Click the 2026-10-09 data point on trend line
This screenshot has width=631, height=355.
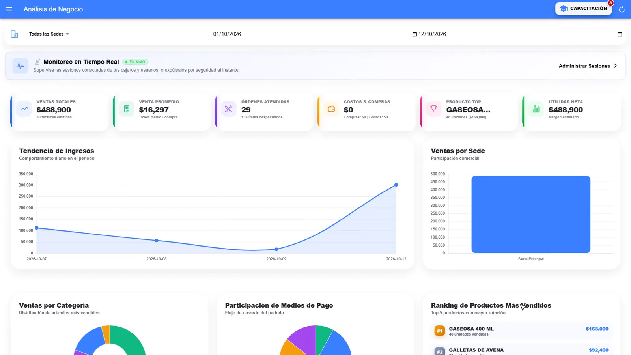click(276, 249)
